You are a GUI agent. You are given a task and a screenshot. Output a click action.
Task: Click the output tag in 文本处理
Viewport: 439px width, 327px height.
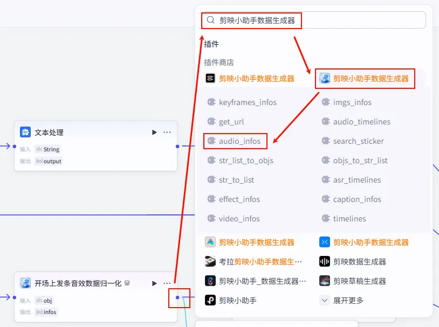(49, 161)
